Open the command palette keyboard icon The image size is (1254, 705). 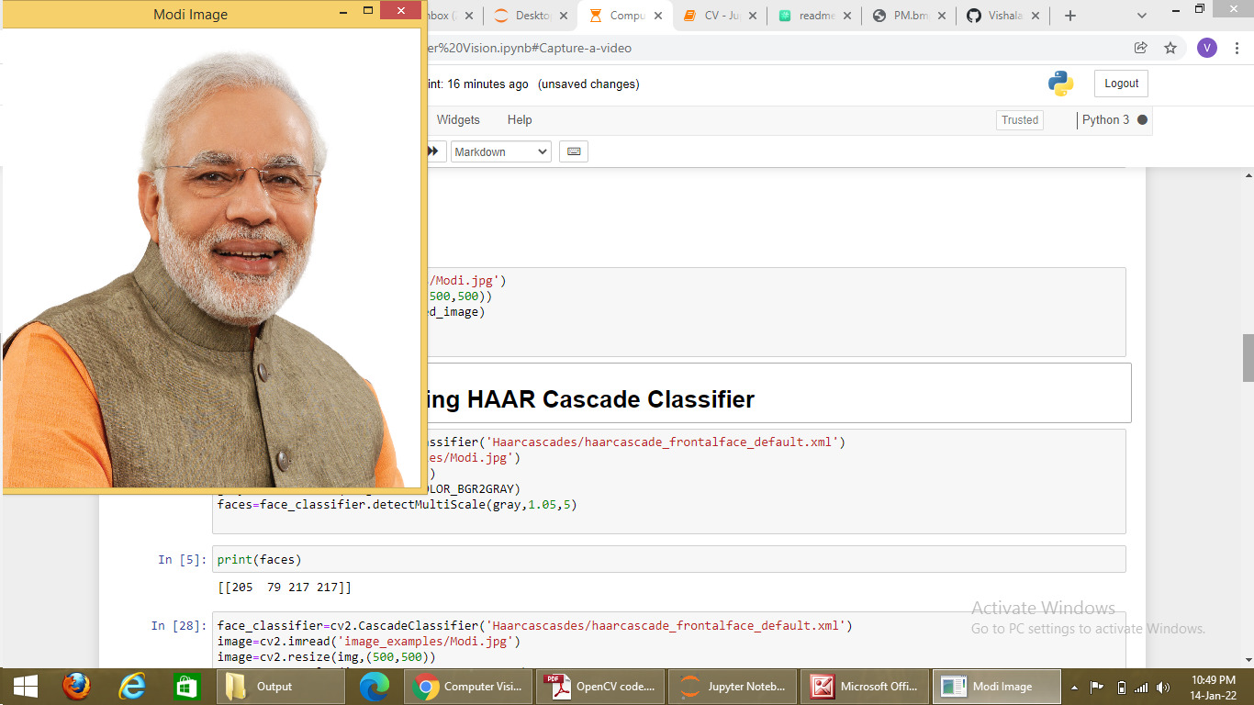[x=573, y=151]
